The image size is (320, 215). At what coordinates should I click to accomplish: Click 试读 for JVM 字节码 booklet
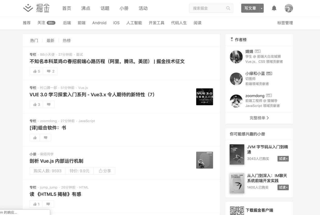283,158
